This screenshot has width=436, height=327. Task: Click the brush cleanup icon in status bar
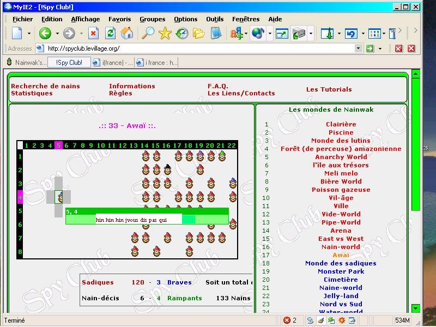320,320
